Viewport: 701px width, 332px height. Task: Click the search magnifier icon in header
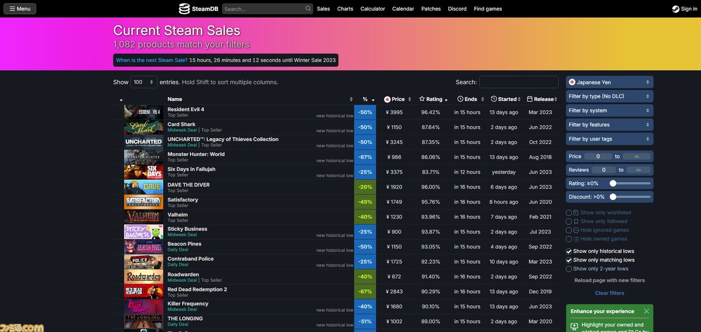coord(308,9)
